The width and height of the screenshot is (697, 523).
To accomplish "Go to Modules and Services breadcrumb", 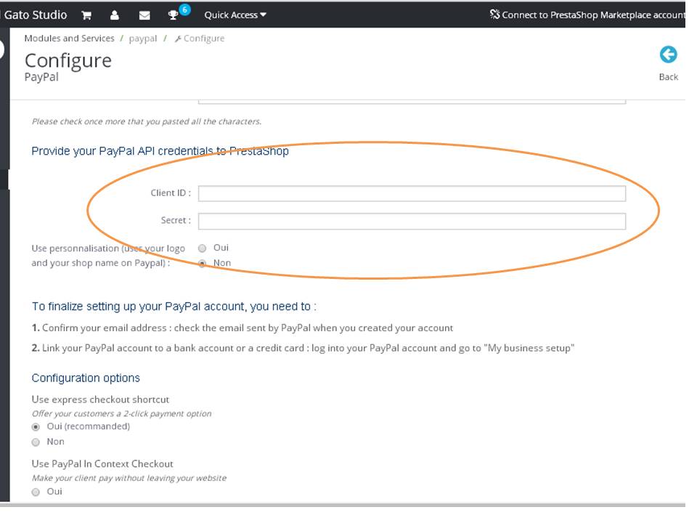I will click(x=70, y=38).
